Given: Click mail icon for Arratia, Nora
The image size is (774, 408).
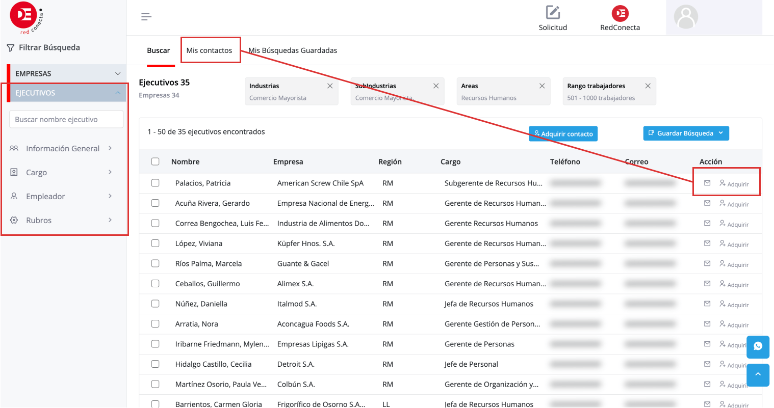Looking at the screenshot, I should pos(707,323).
